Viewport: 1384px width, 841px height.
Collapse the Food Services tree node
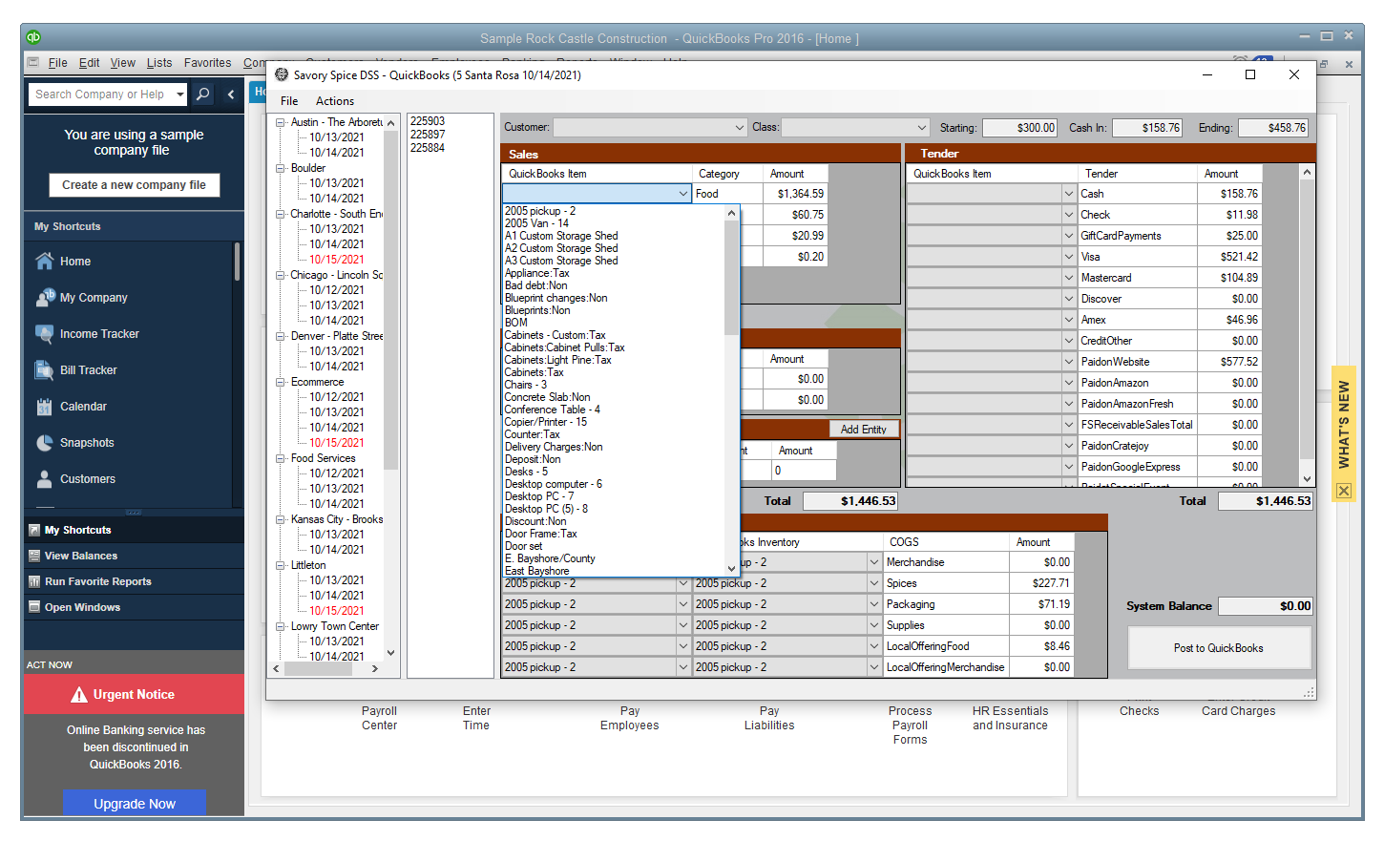[281, 458]
